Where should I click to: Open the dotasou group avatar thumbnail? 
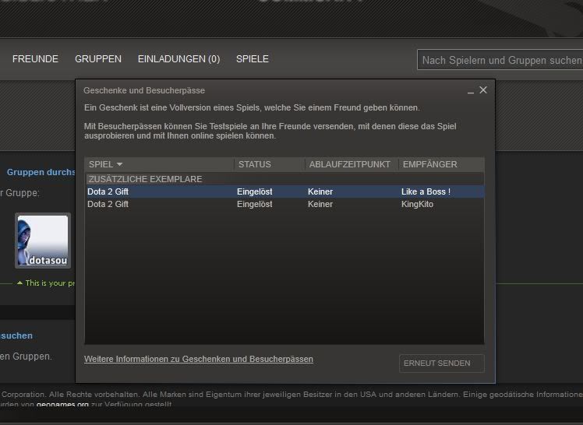coord(43,241)
